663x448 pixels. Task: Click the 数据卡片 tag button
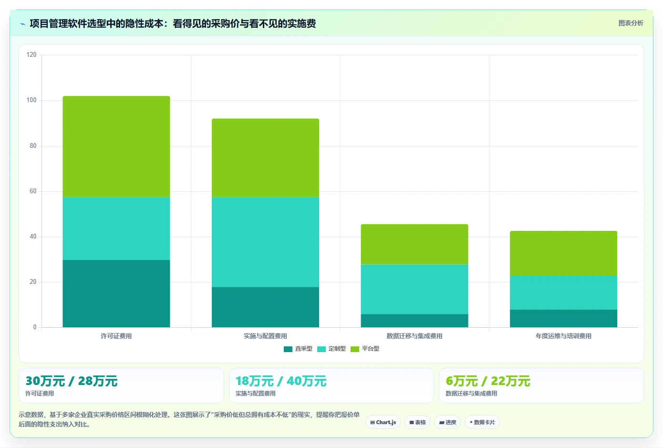point(482,422)
